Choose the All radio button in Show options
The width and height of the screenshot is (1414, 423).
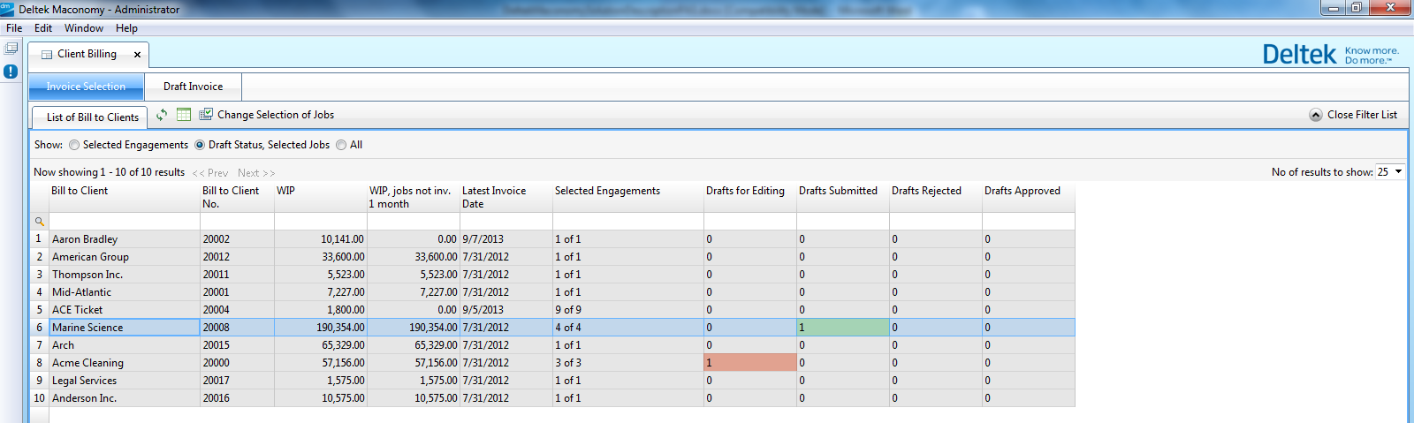pos(341,145)
